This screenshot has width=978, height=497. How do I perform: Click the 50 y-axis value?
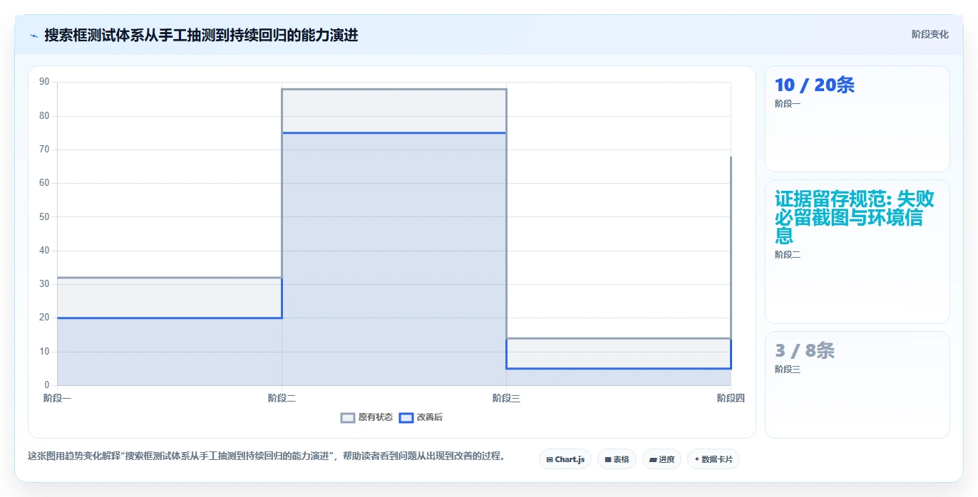44,216
